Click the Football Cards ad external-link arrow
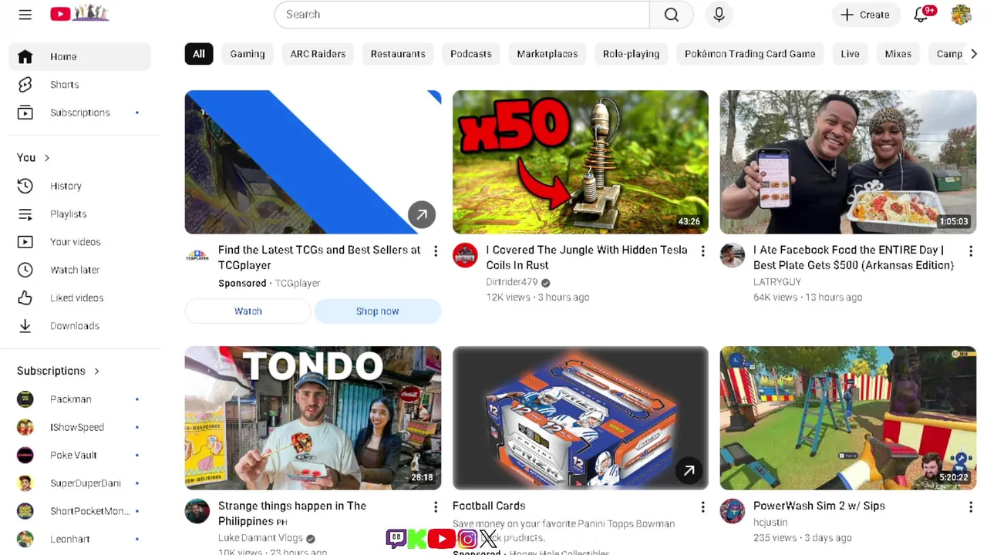This screenshot has width=987, height=555. (x=689, y=470)
